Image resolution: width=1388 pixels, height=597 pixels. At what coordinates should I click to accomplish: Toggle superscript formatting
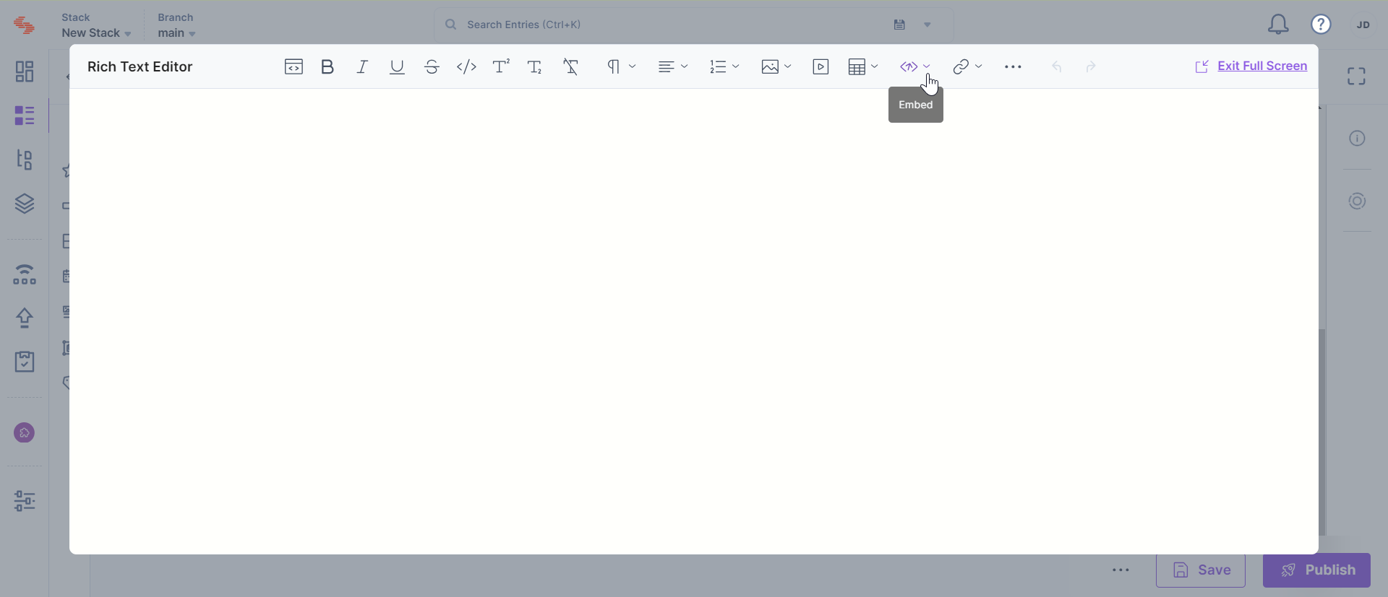(x=501, y=66)
